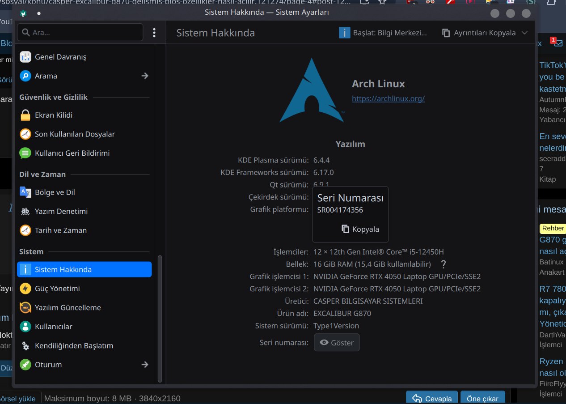Click Grafik işlemcisi 1 GPU value
The width and height of the screenshot is (566, 404).
point(397,276)
